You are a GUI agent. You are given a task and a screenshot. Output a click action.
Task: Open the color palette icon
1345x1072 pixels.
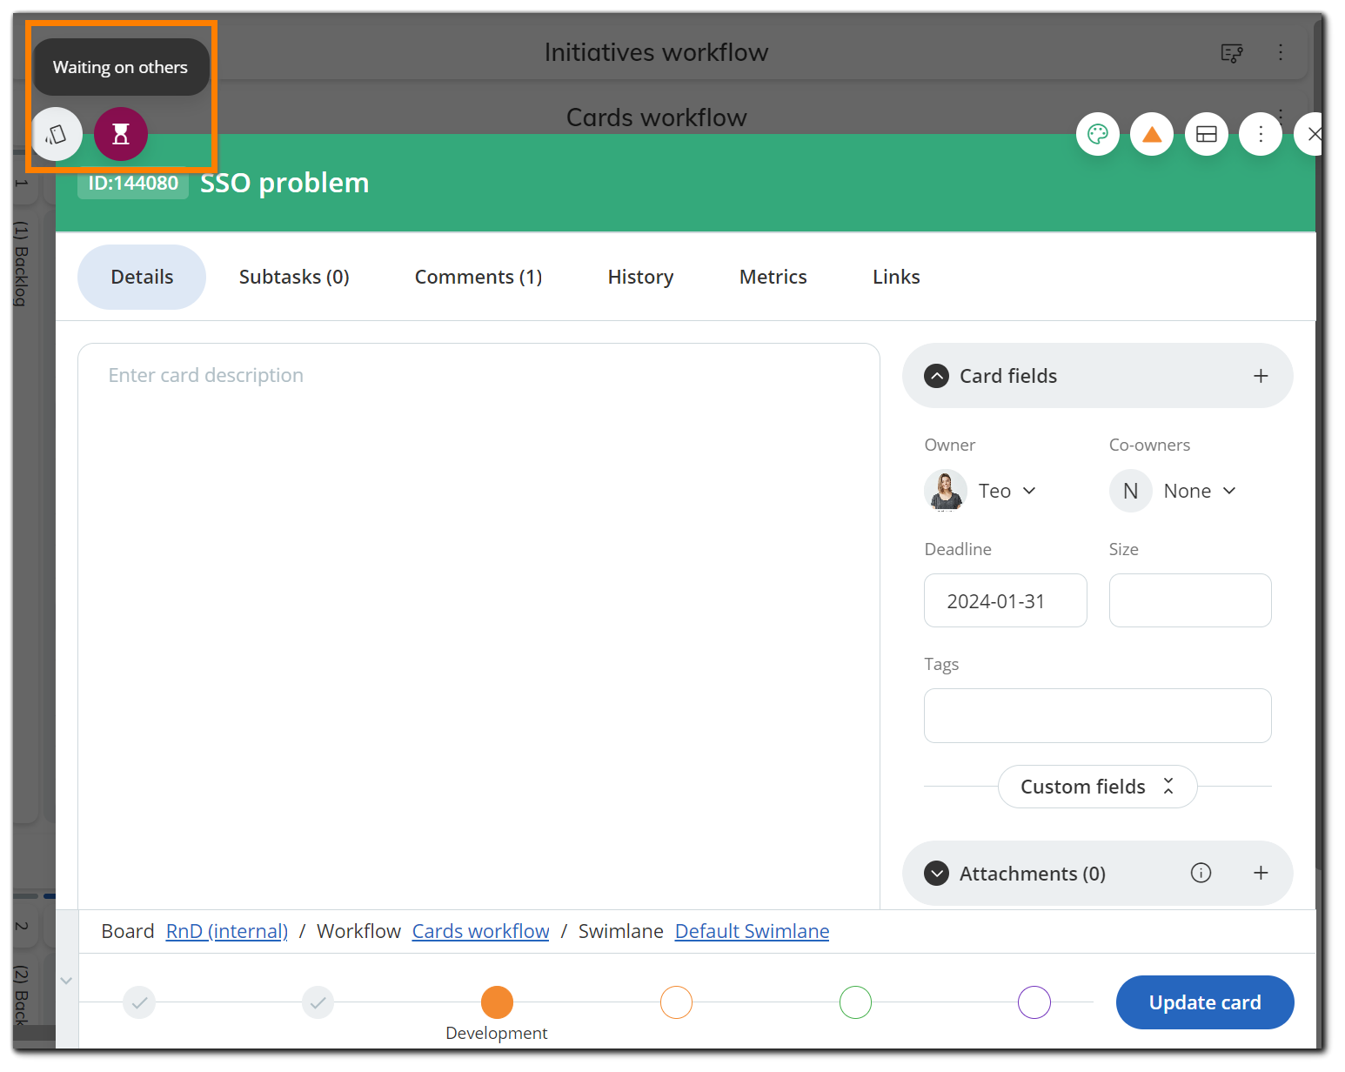point(1097,134)
